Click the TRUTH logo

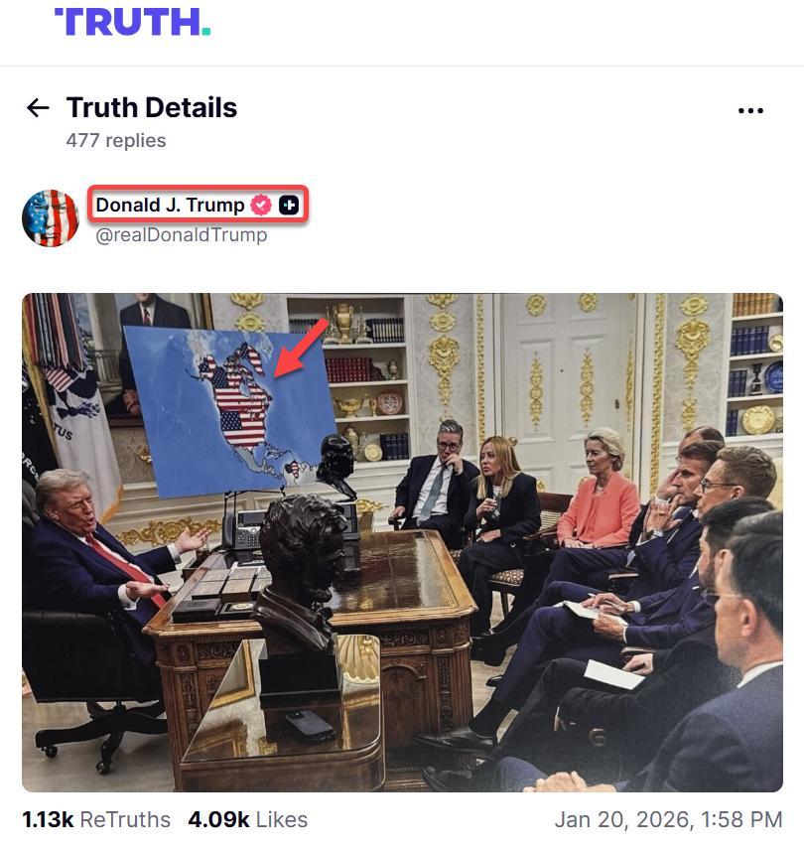(133, 22)
